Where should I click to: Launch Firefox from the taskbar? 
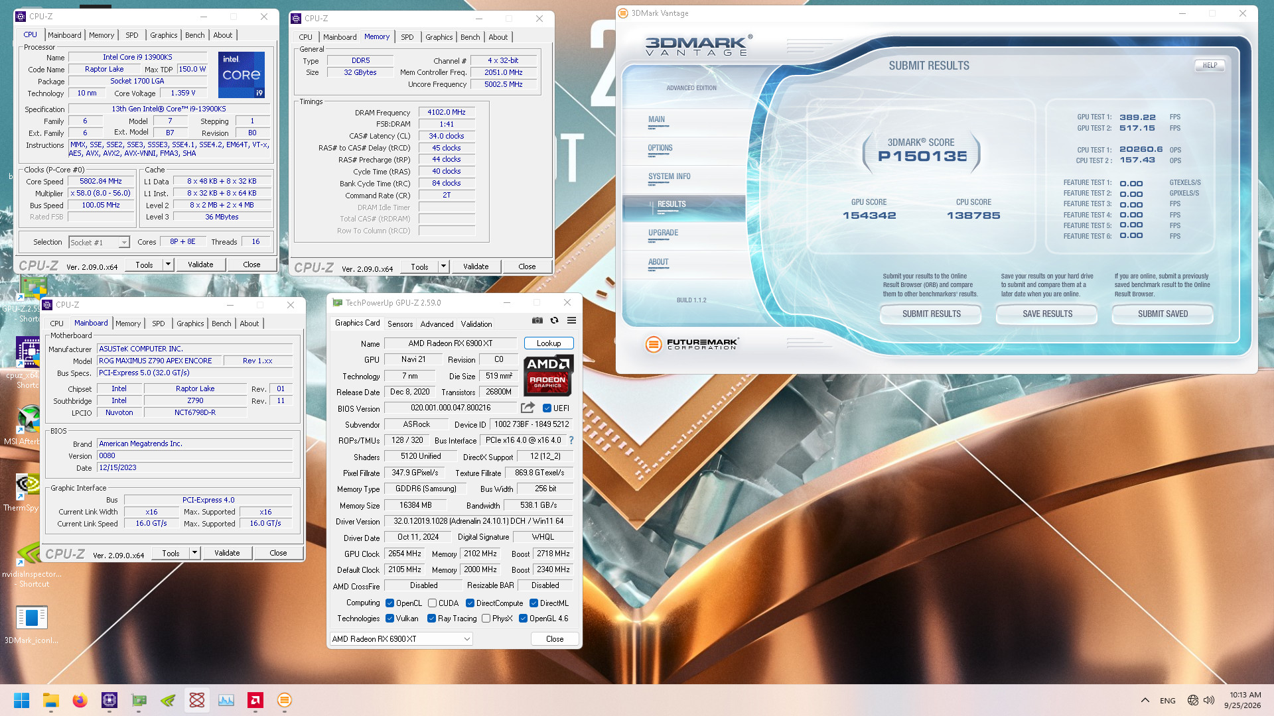tap(80, 700)
